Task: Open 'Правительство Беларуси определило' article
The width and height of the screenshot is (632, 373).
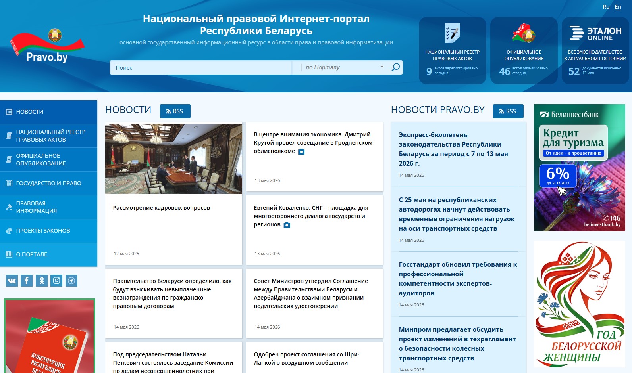Action: pos(172,293)
